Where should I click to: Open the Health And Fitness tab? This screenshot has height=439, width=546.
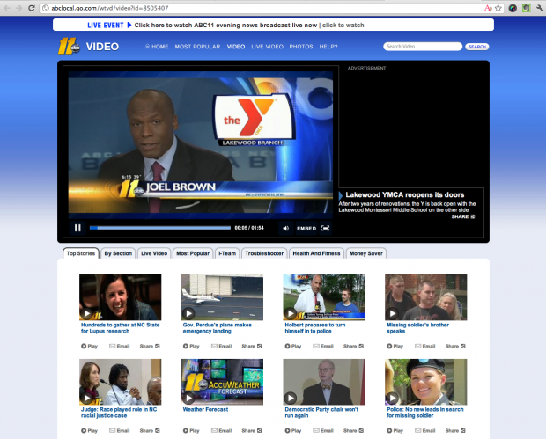pos(316,253)
